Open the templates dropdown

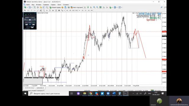[x=120, y=7]
